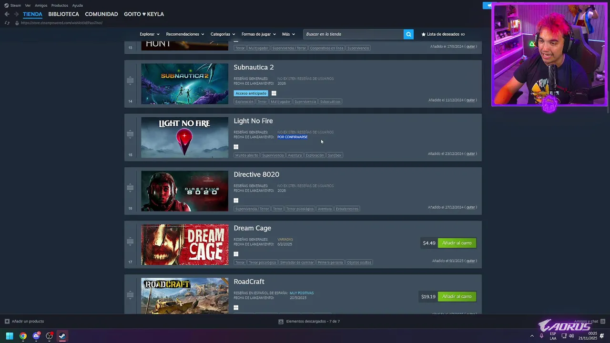Viewport: 610px width, 343px height.
Task: Open the Productos menu
Action: coord(60,6)
